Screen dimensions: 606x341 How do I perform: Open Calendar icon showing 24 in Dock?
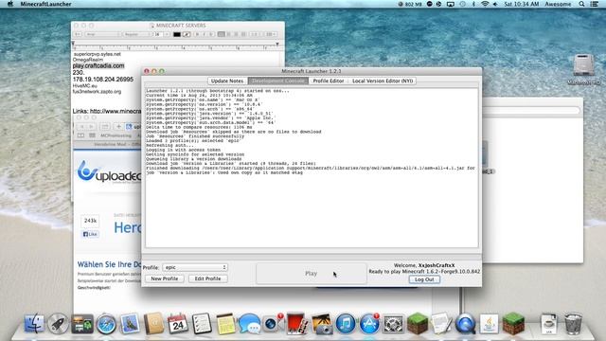coord(178,324)
